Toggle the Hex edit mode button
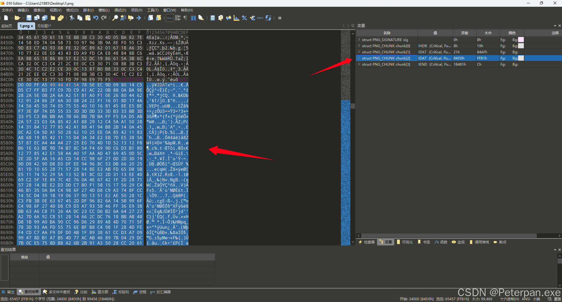Image resolution: width=562 pixels, height=302 pixels. 170,18
